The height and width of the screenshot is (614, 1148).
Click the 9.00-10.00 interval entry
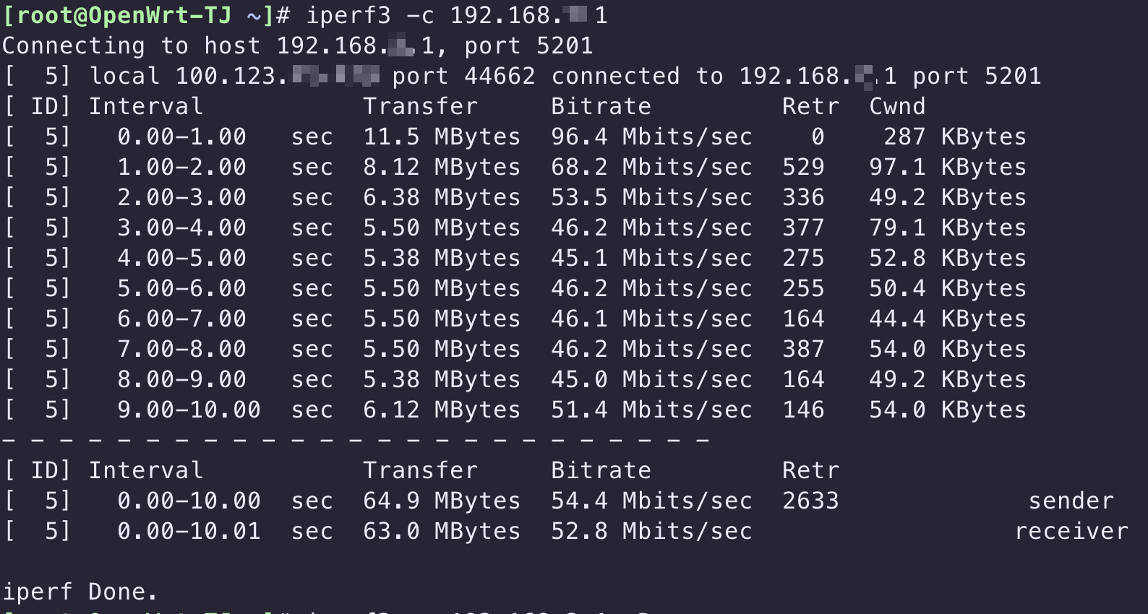[189, 410]
